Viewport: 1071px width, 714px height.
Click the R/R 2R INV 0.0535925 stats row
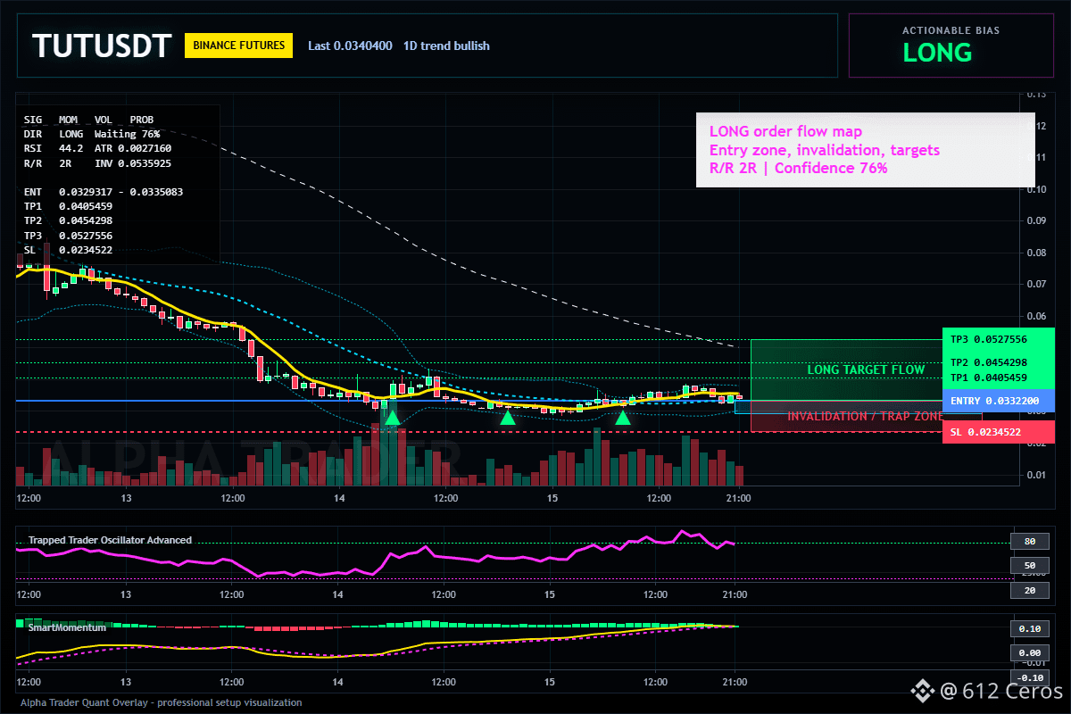pos(98,162)
